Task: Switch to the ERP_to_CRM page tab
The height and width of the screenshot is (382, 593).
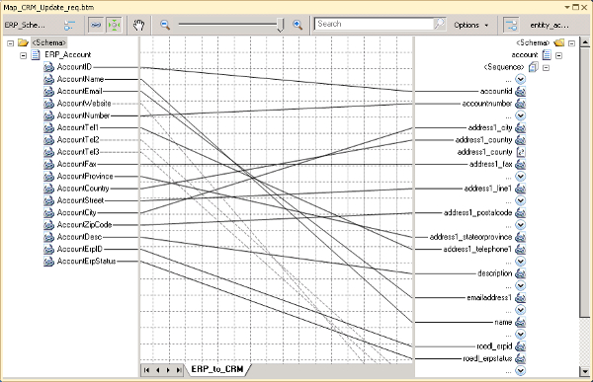Action: coord(217,369)
